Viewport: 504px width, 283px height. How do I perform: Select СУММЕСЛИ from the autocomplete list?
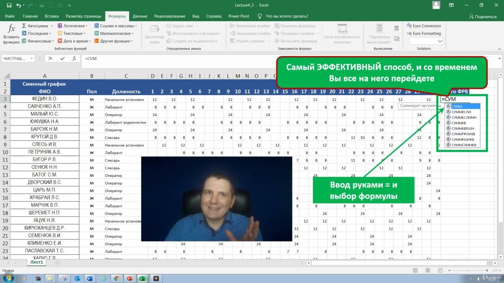click(463, 112)
